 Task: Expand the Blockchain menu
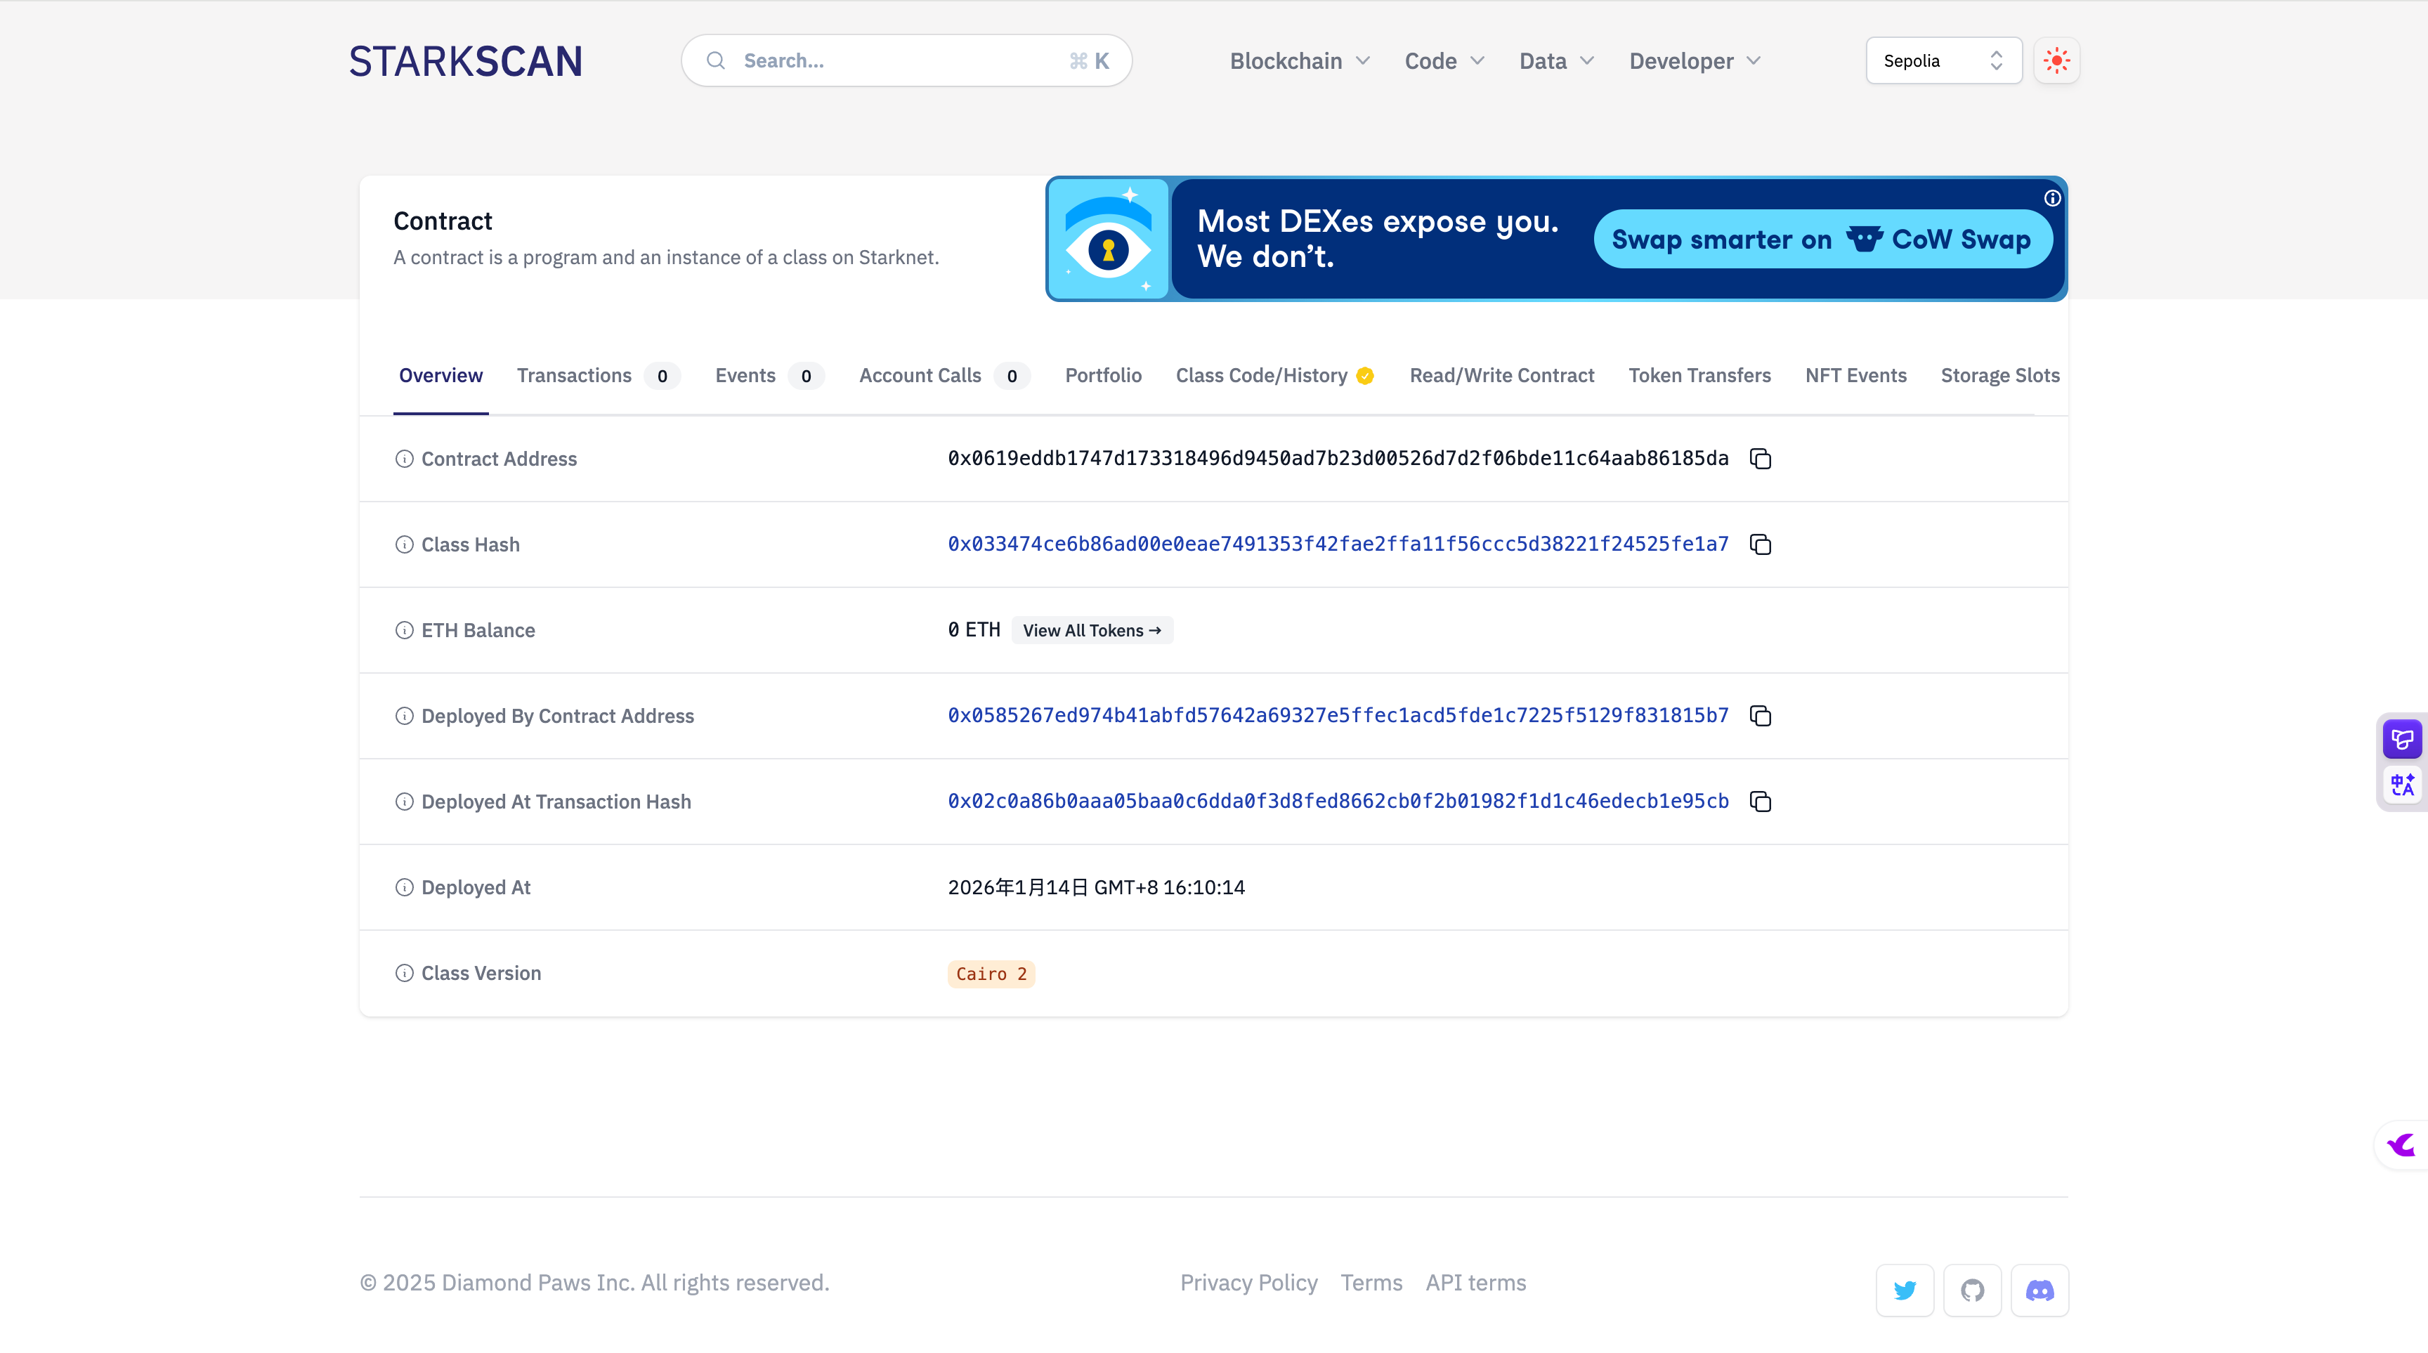coord(1300,61)
